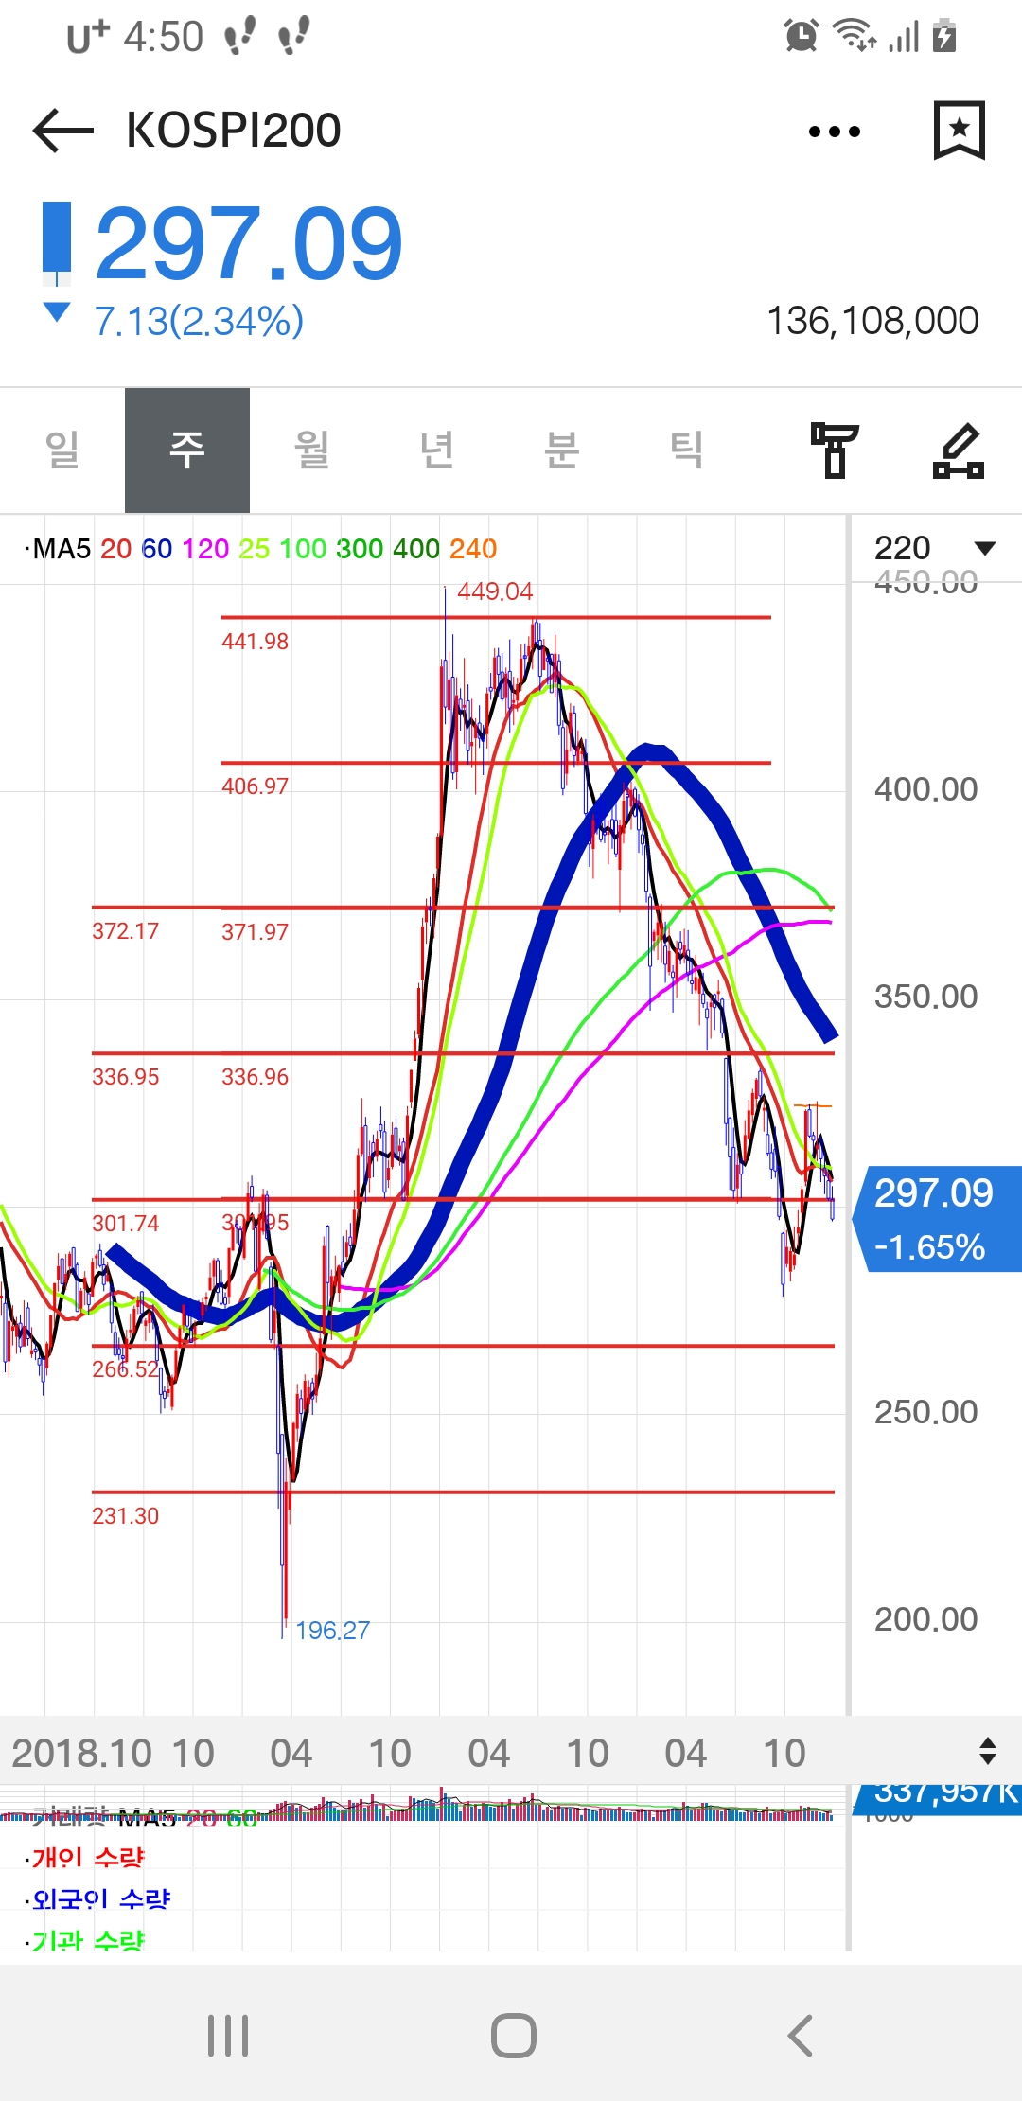Tap the 기관 수량 legend entry
The image size is (1022, 2101).
click(88, 1939)
